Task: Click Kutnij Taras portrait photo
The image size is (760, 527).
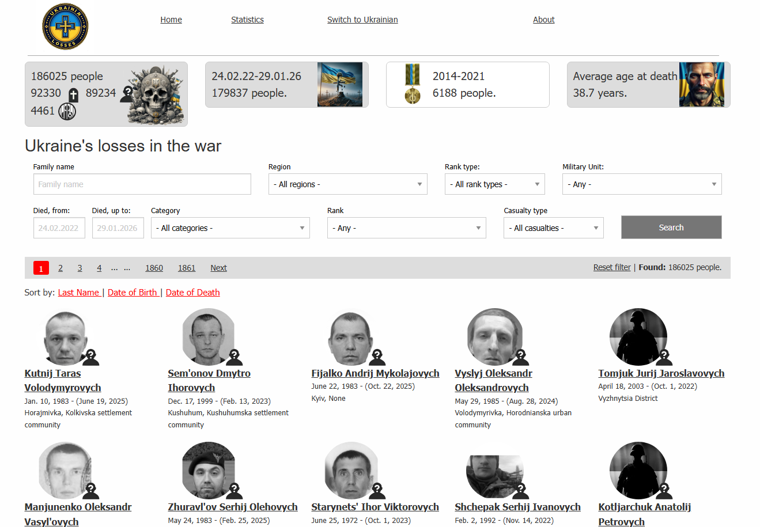Action: coord(66,337)
